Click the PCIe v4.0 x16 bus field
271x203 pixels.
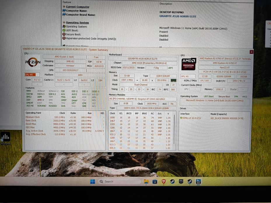(x=225, y=72)
